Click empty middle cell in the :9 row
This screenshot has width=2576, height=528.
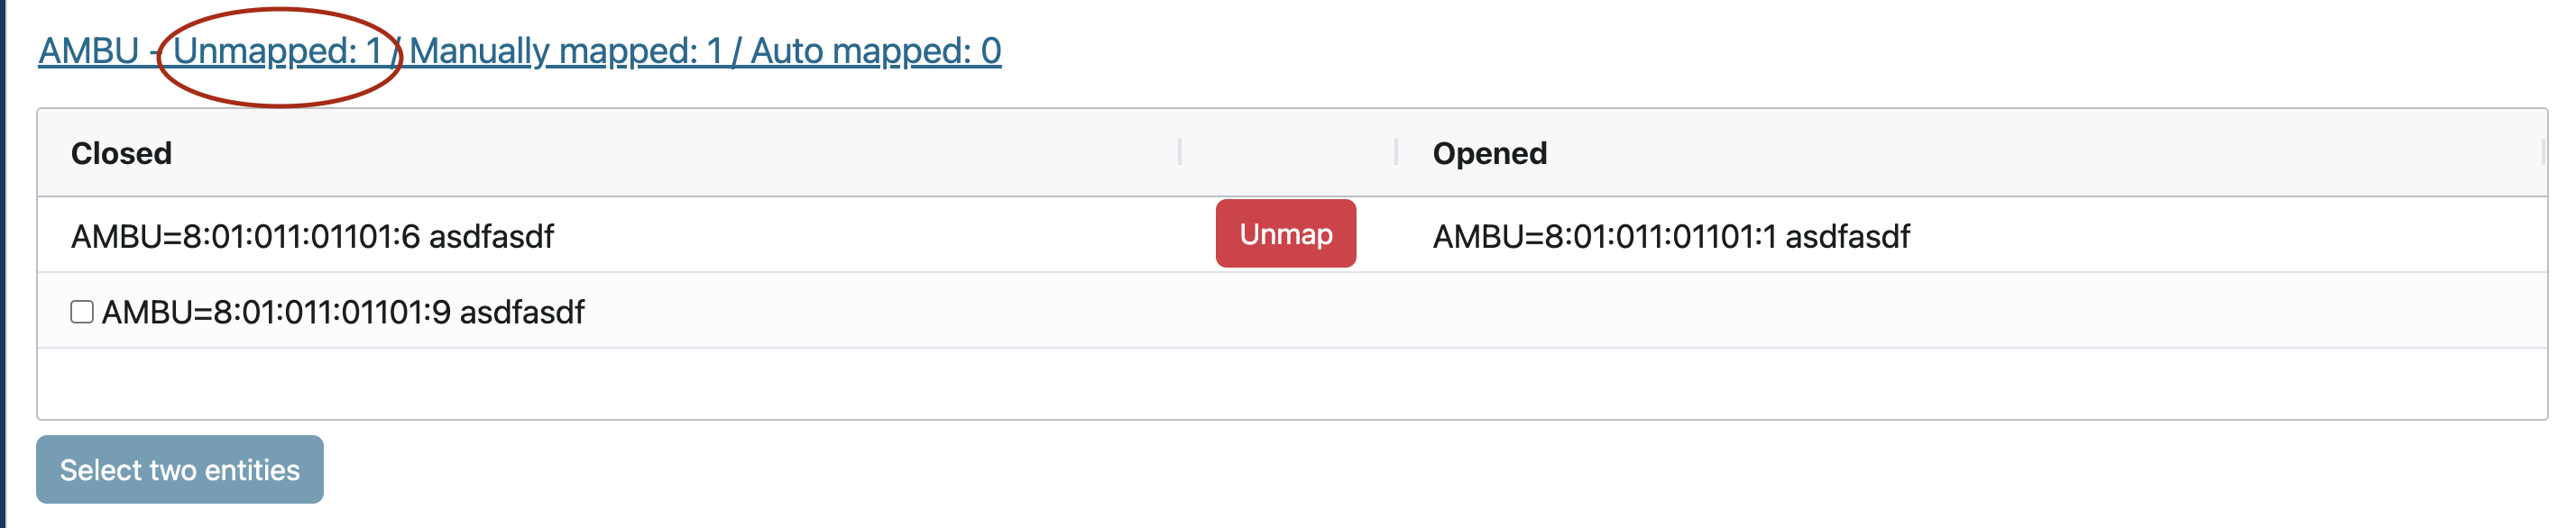pos(1288,312)
